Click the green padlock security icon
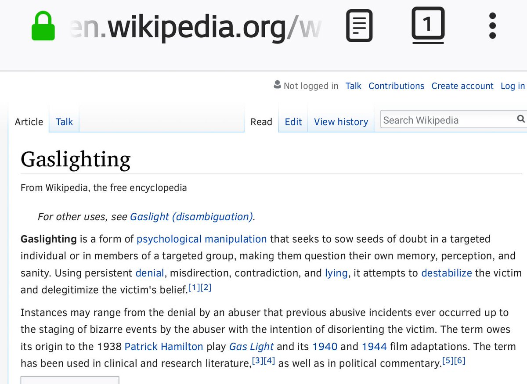The height and width of the screenshot is (384, 527). (x=43, y=25)
